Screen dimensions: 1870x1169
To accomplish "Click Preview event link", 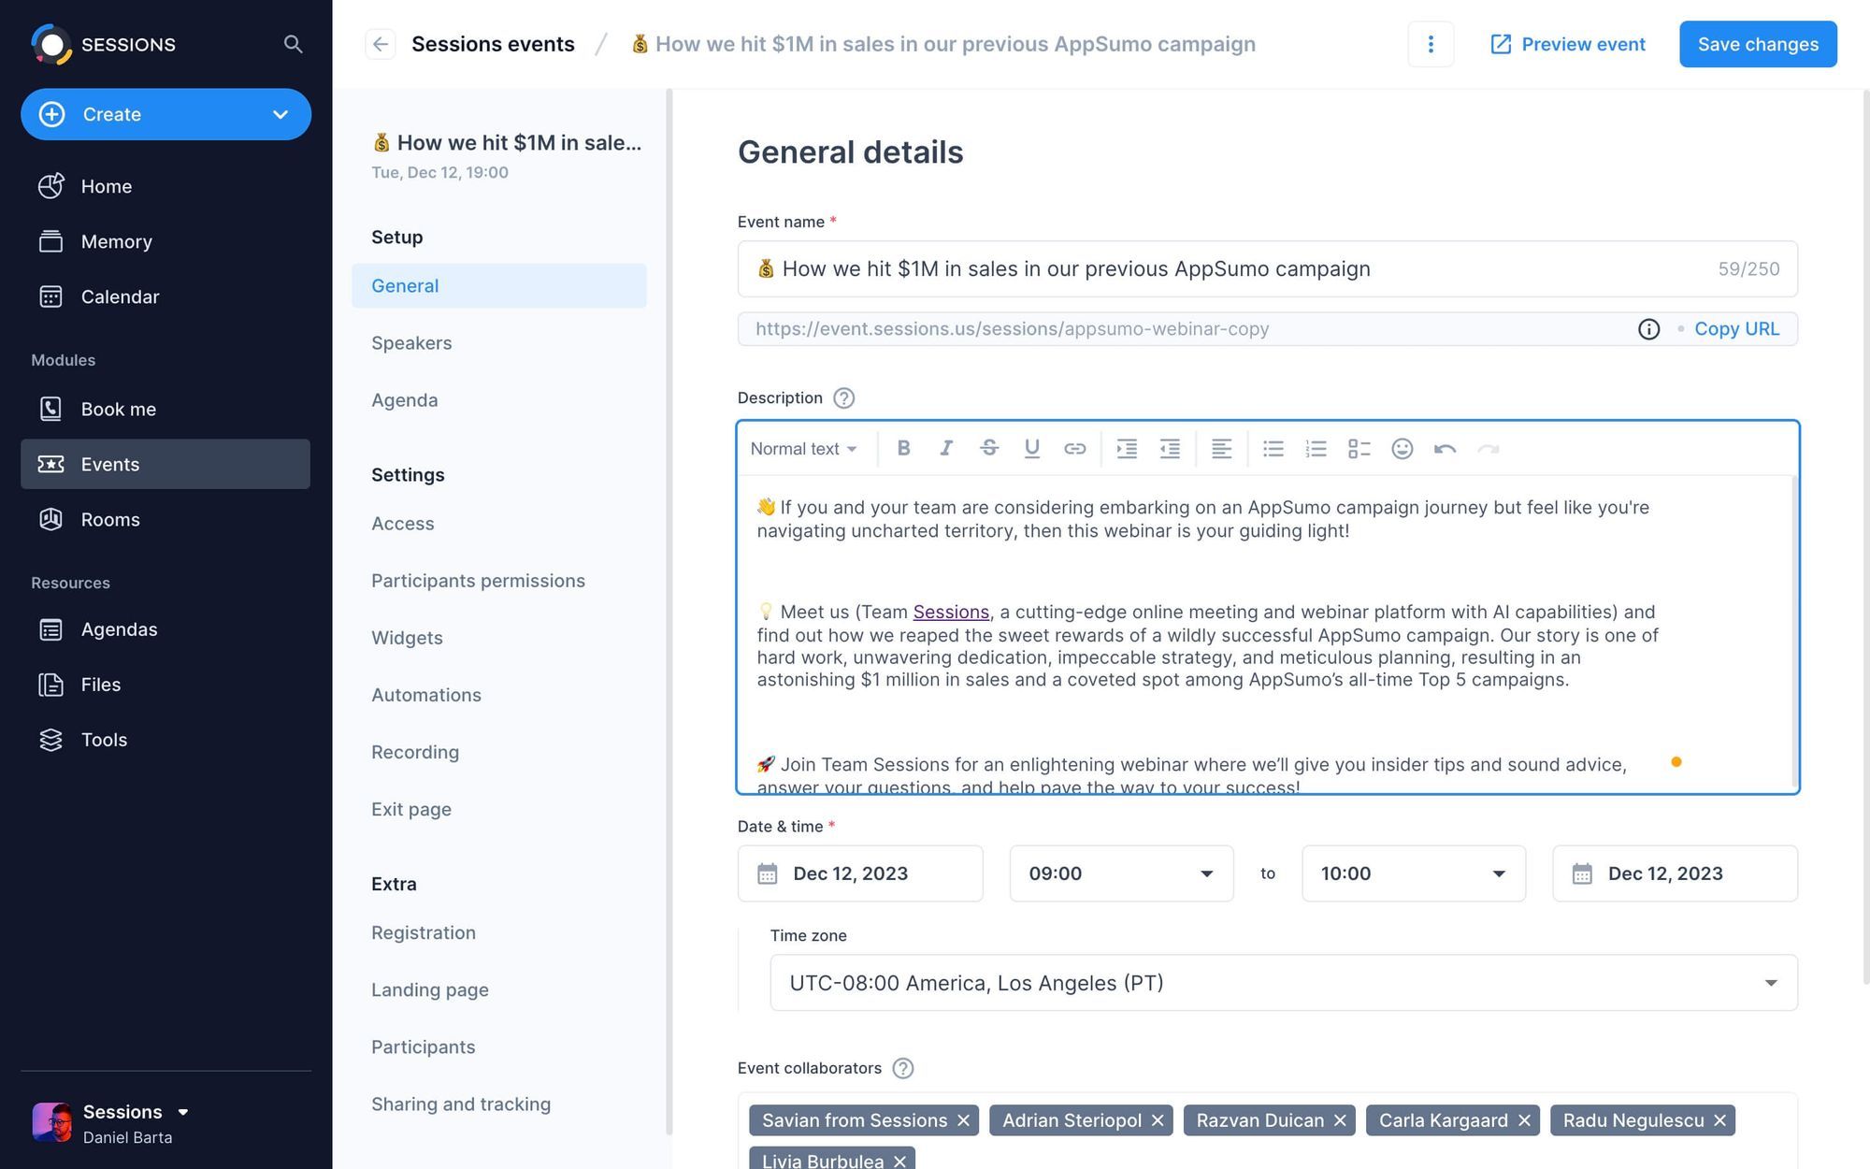I will [x=1568, y=44].
